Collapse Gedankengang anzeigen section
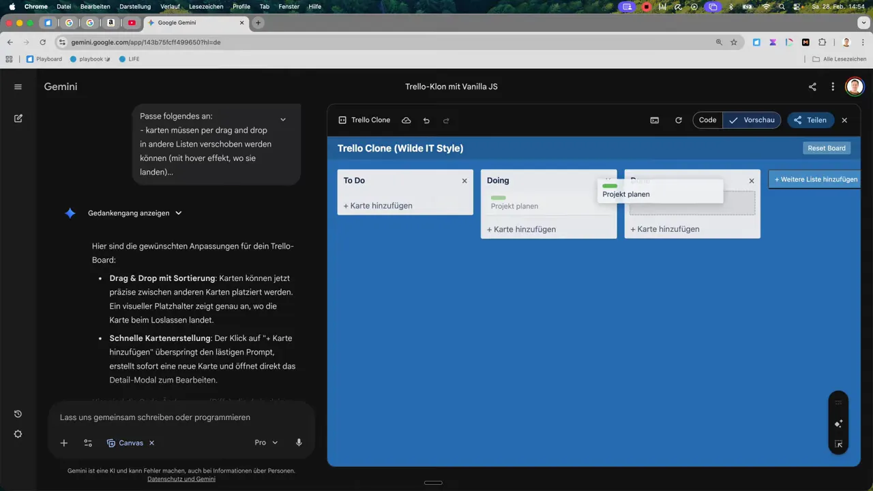 [178, 213]
